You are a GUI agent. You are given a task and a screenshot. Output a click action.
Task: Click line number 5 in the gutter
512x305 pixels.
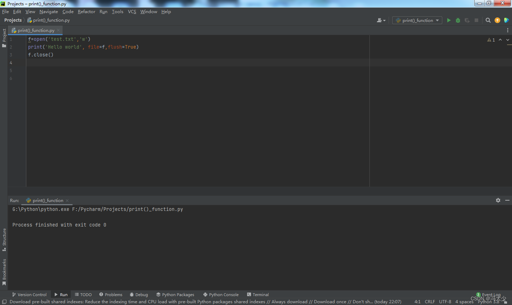point(11,70)
